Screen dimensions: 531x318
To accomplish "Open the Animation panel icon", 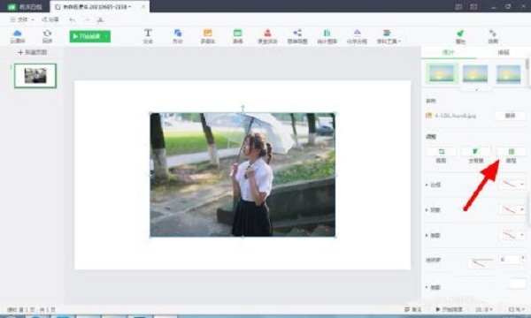I will pyautogui.click(x=493, y=36).
